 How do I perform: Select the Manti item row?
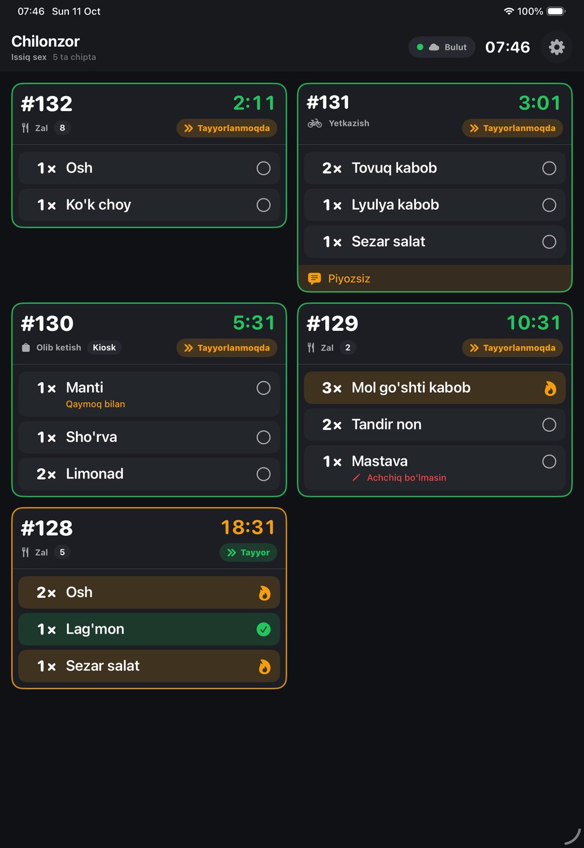coord(149,394)
